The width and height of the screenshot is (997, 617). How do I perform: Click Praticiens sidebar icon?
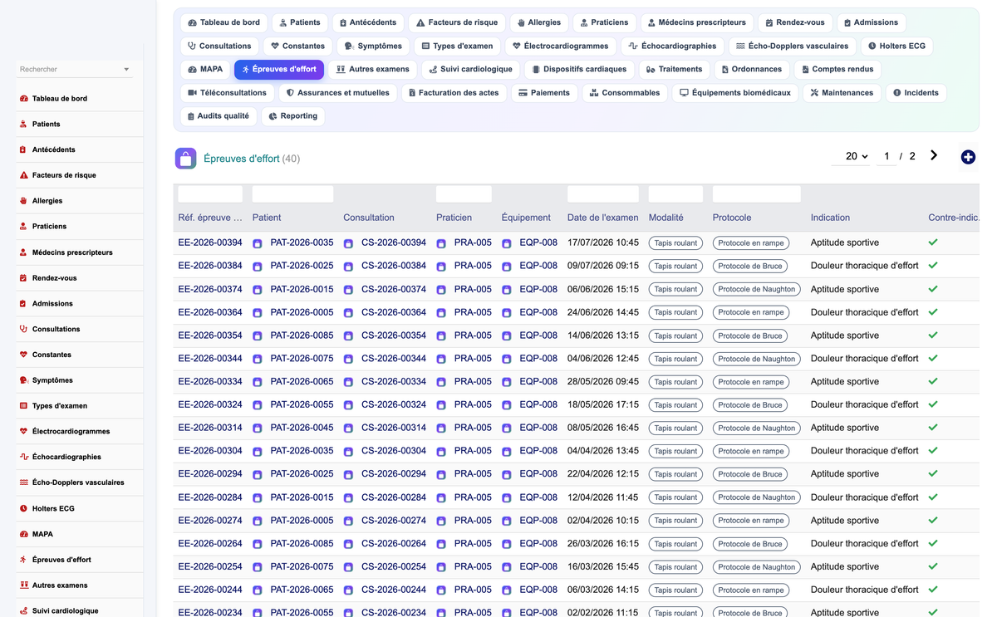[x=23, y=227]
